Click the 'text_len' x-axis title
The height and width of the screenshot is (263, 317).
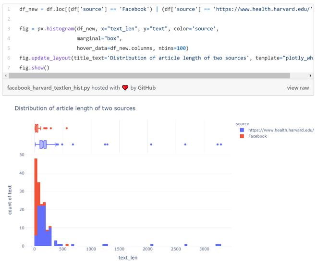tap(128, 258)
